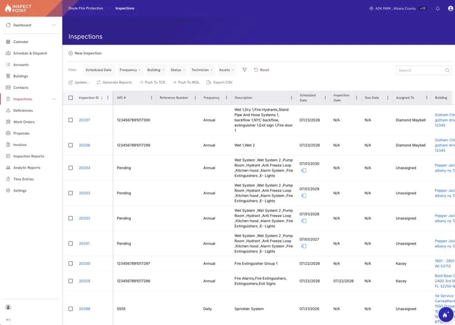Click recurring icon under 07/01/2028 date
The height and width of the screenshot is (325, 455).
pyautogui.click(x=303, y=221)
